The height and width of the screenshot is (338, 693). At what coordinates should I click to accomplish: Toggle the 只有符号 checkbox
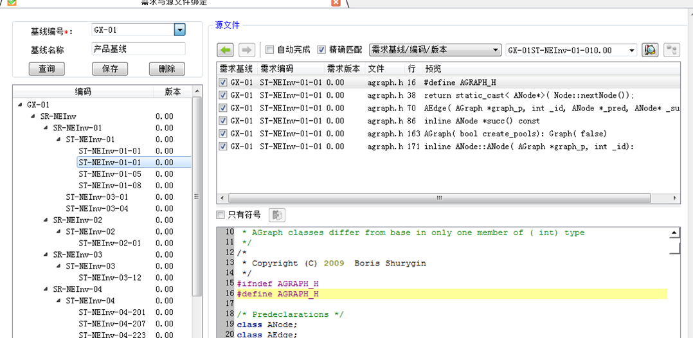[221, 215]
